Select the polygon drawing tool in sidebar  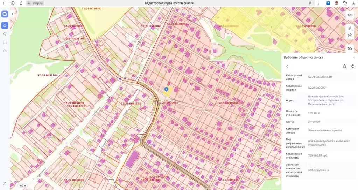(x=5, y=34)
